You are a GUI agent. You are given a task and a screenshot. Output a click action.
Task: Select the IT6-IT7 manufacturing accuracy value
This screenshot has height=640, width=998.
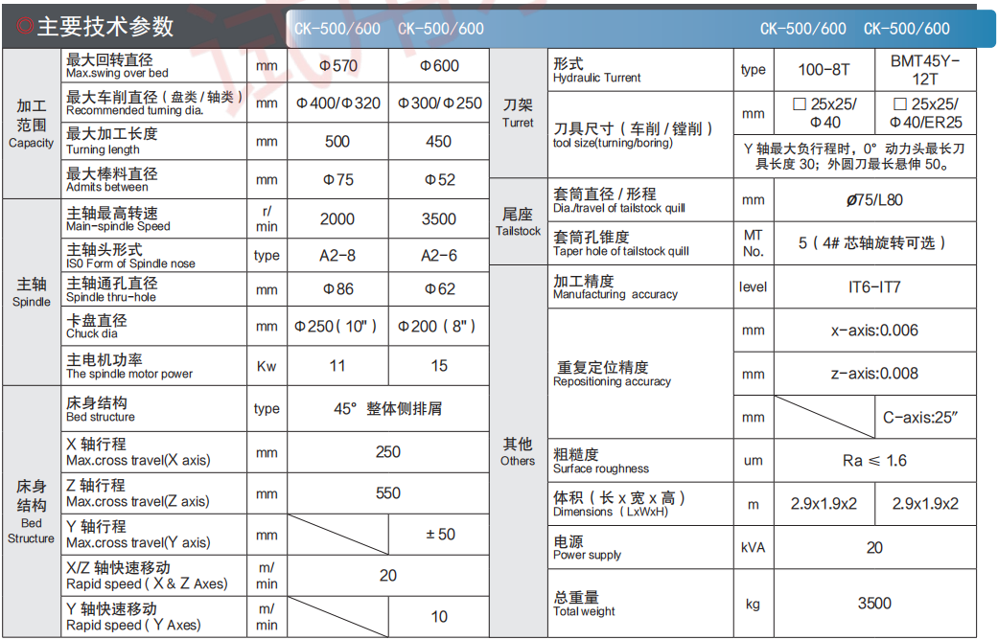coord(874,286)
